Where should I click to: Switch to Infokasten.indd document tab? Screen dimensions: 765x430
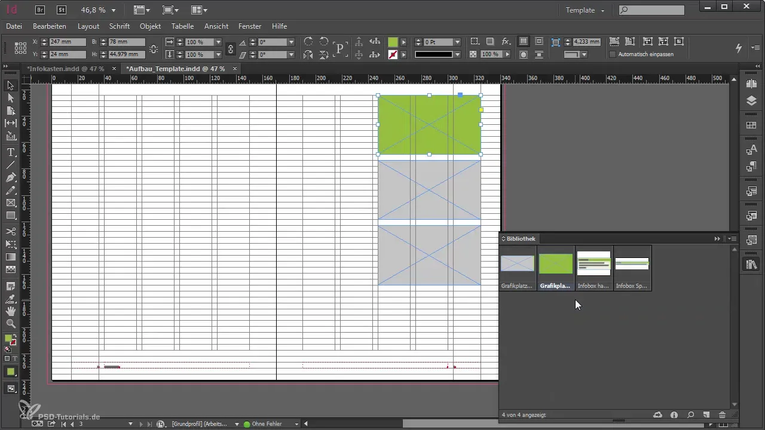(65, 69)
